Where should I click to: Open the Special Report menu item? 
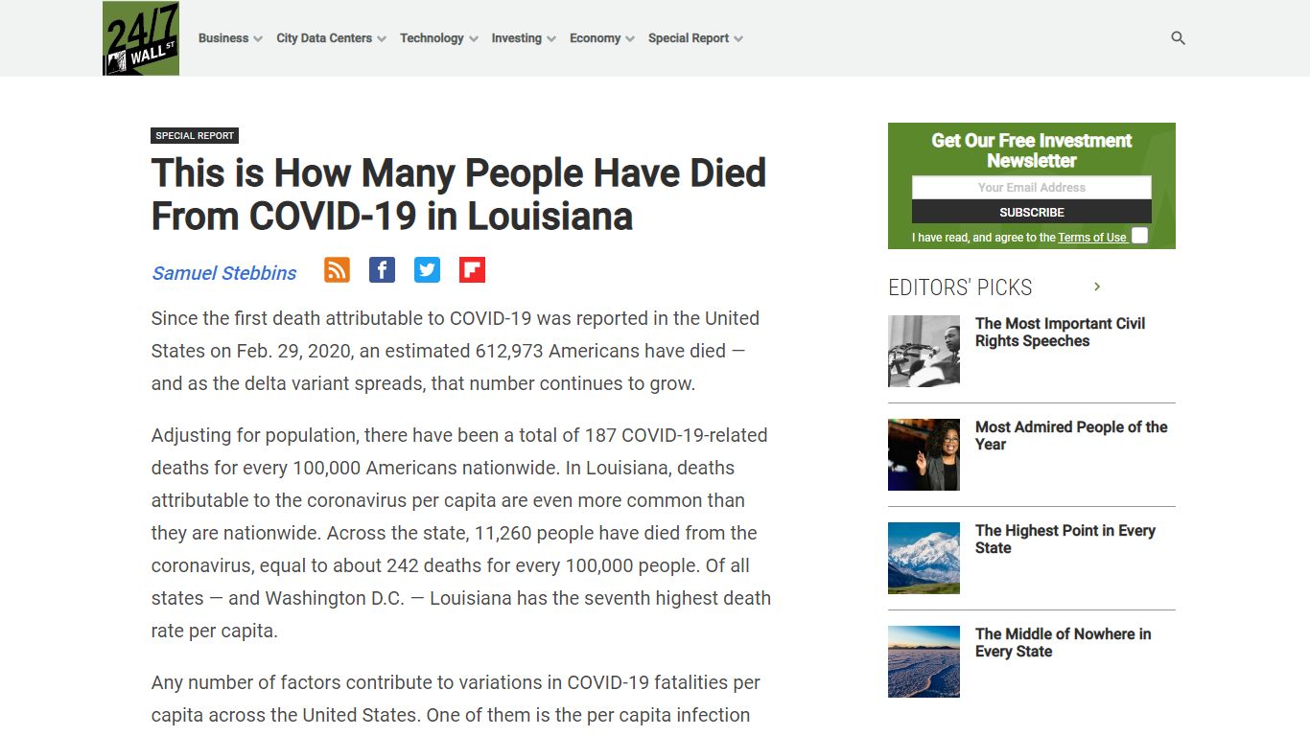(x=689, y=38)
